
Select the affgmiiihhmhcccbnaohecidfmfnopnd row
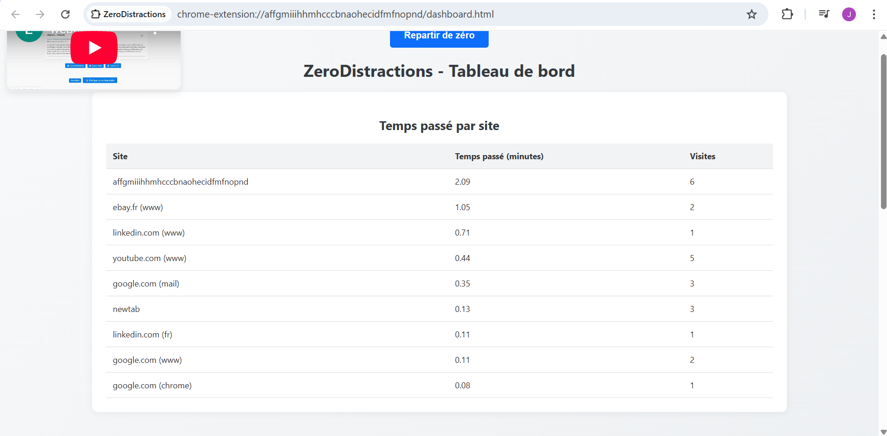click(439, 181)
